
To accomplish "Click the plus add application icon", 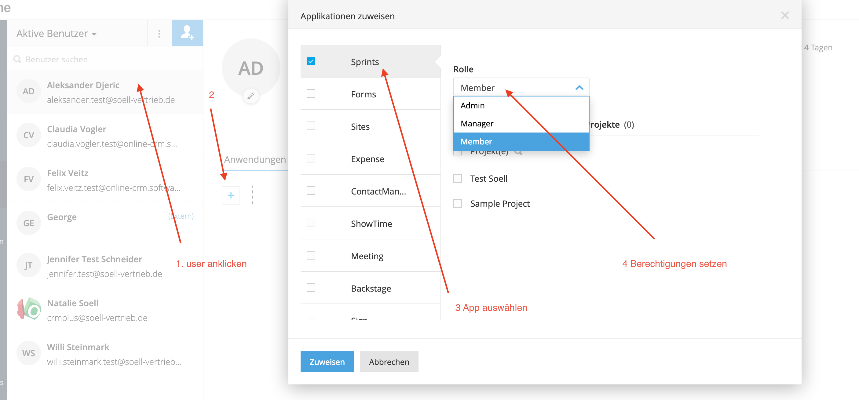I will click(x=231, y=195).
